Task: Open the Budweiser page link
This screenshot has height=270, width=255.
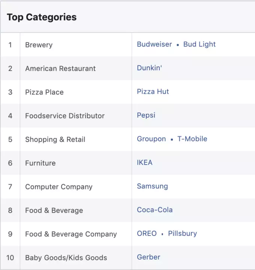Action: click(154, 44)
